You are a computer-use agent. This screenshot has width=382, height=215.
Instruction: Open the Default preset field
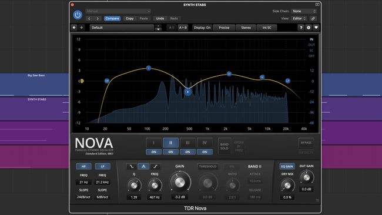click(x=122, y=28)
